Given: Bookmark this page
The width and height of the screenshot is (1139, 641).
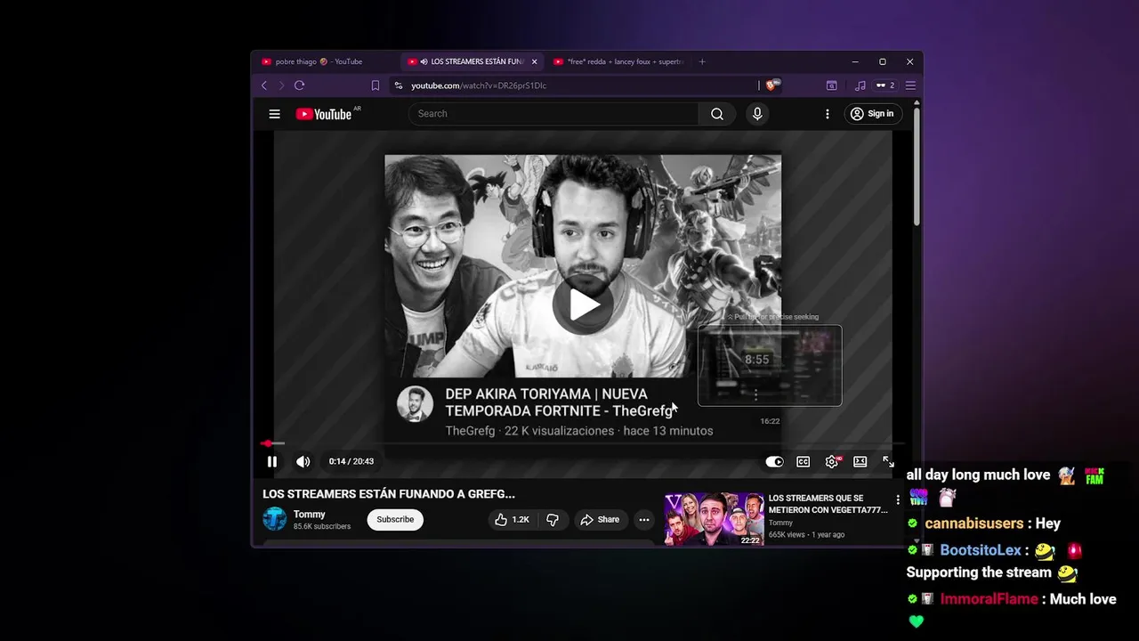Looking at the screenshot, I should point(376,85).
